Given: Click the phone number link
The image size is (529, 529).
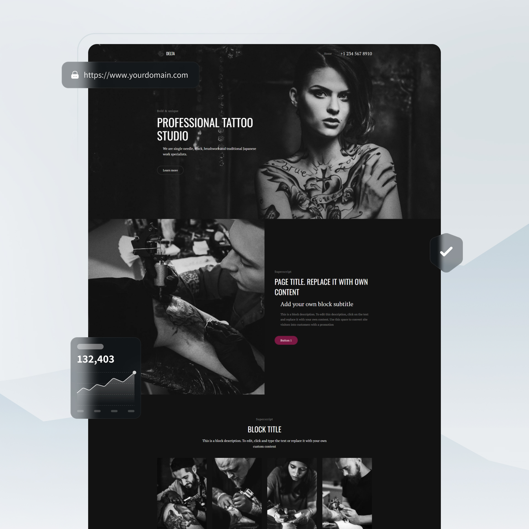Looking at the screenshot, I should (356, 54).
